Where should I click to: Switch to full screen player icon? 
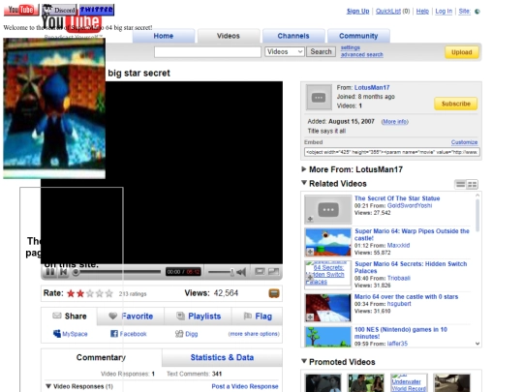point(273,272)
